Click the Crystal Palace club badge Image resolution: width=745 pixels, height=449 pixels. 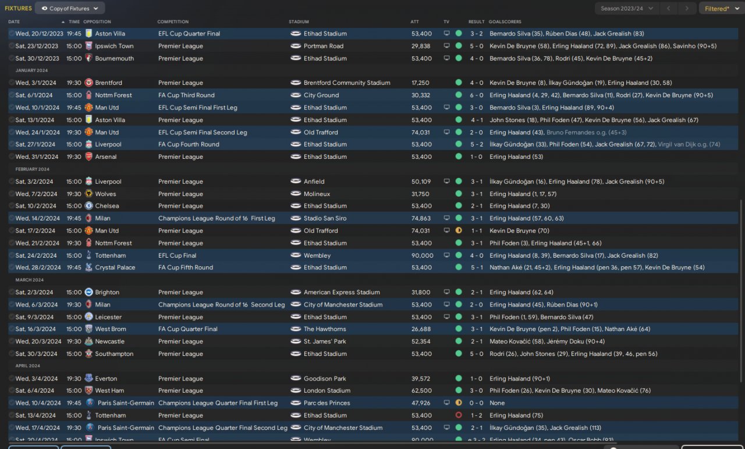click(89, 268)
